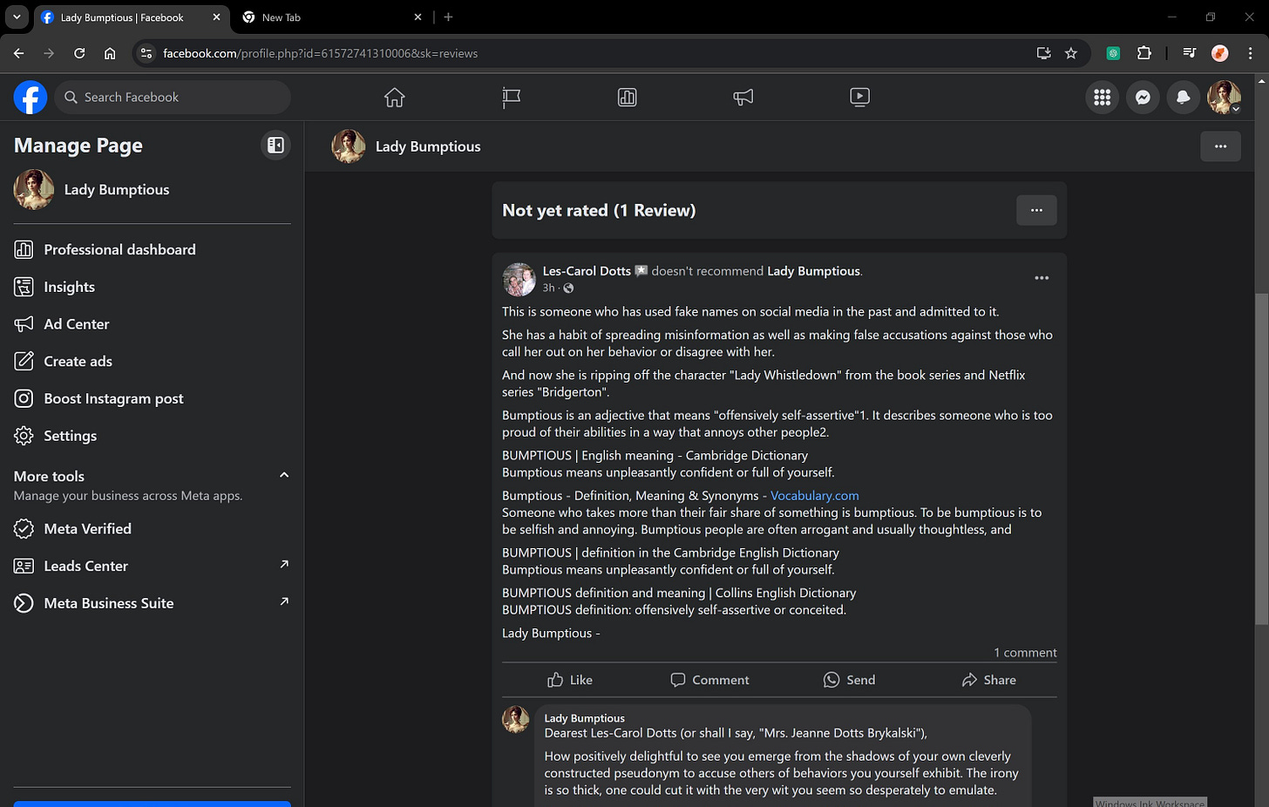The height and width of the screenshot is (807, 1269).
Task: Open the browser extensions puzzle icon
Action: tap(1144, 53)
